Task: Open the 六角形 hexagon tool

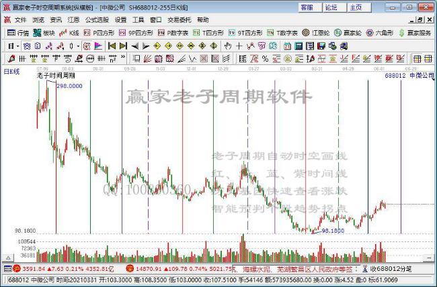Action: click(x=380, y=33)
